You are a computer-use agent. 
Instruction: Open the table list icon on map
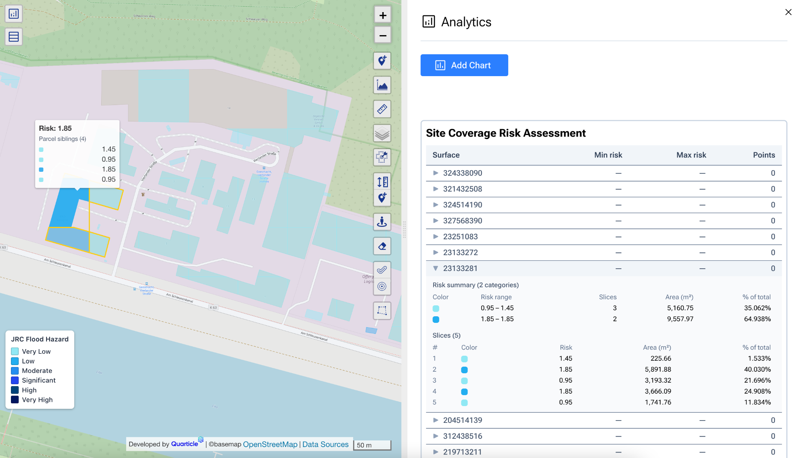[14, 37]
